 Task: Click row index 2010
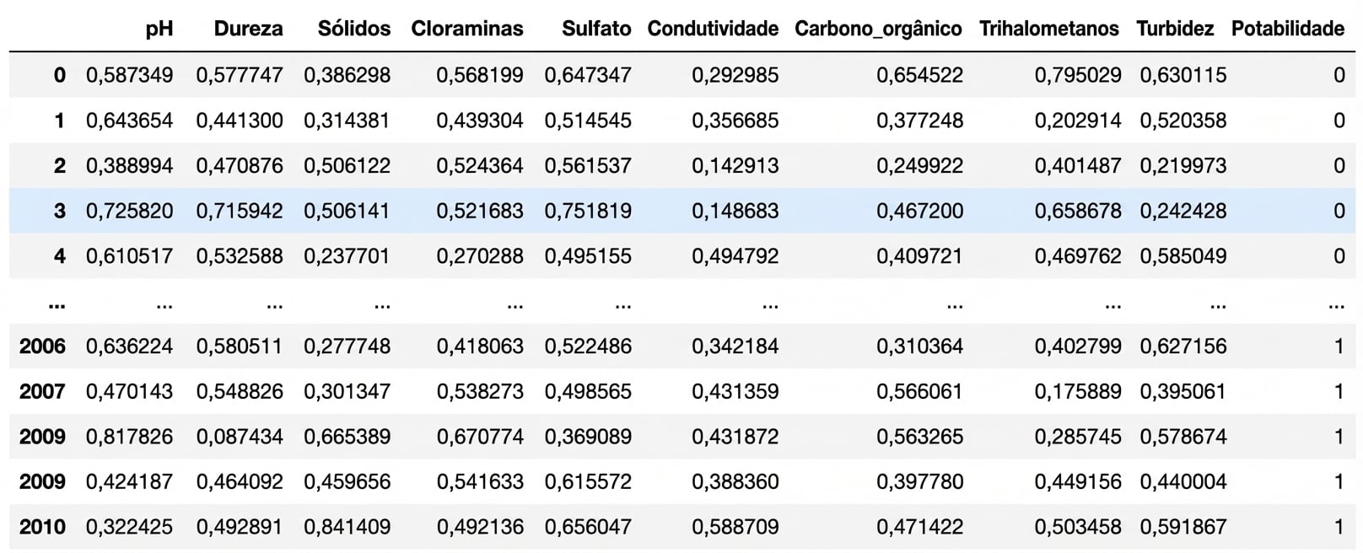42,527
